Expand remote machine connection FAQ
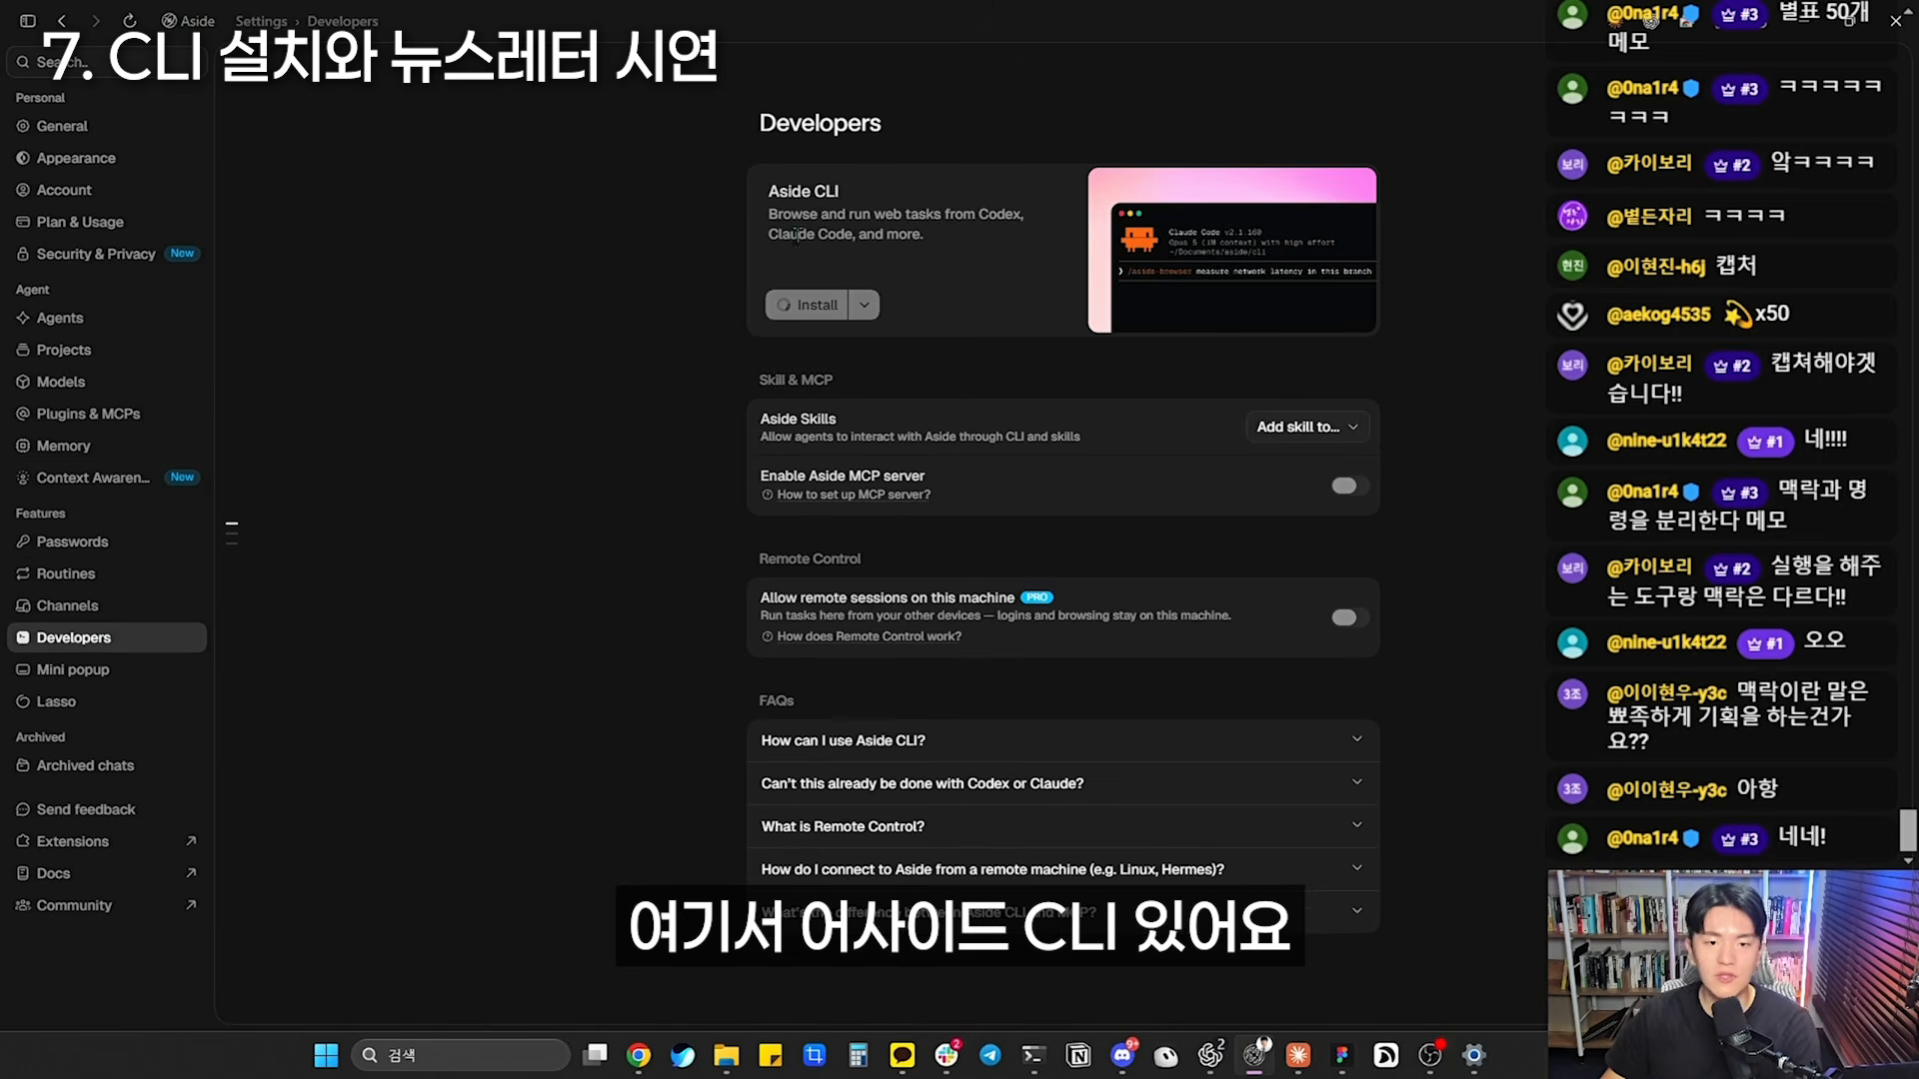 point(1063,869)
